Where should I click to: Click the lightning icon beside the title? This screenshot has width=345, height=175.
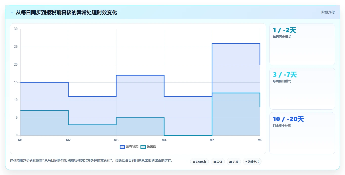(x=12, y=13)
